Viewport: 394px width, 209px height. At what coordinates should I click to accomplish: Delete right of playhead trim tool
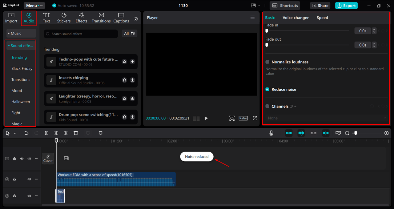click(x=66, y=133)
